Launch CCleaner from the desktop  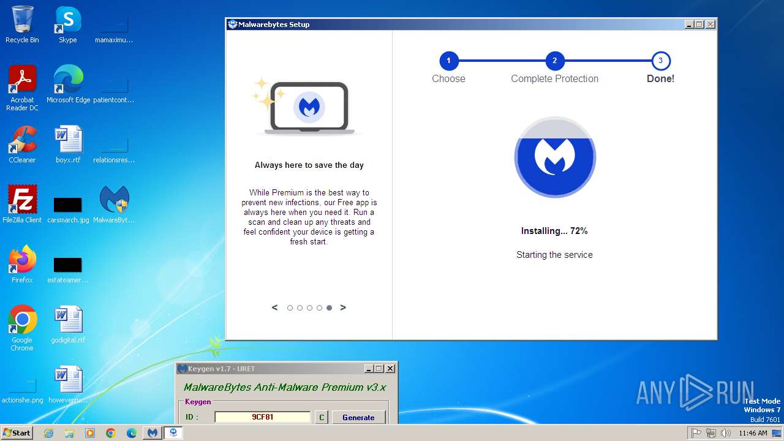[x=22, y=145]
